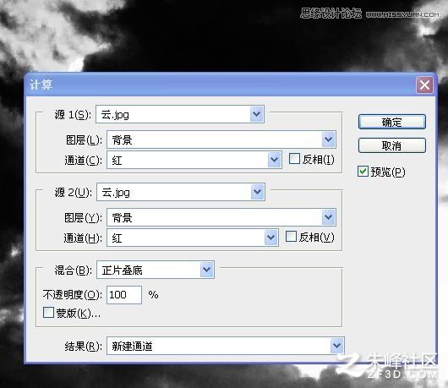The height and width of the screenshot is (388, 448).
Task: Enable the 蒙版(K) mask checkbox
Action: click(x=48, y=313)
